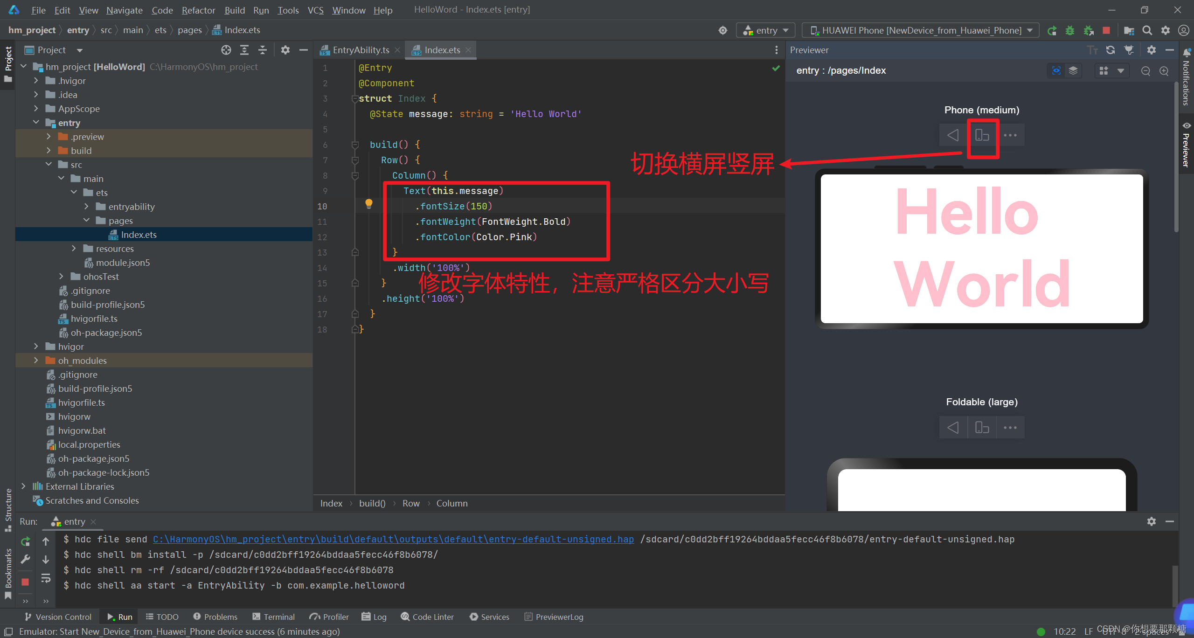This screenshot has height=638, width=1194.
Task: Toggle the component layers view in Previewer
Action: click(1073, 71)
